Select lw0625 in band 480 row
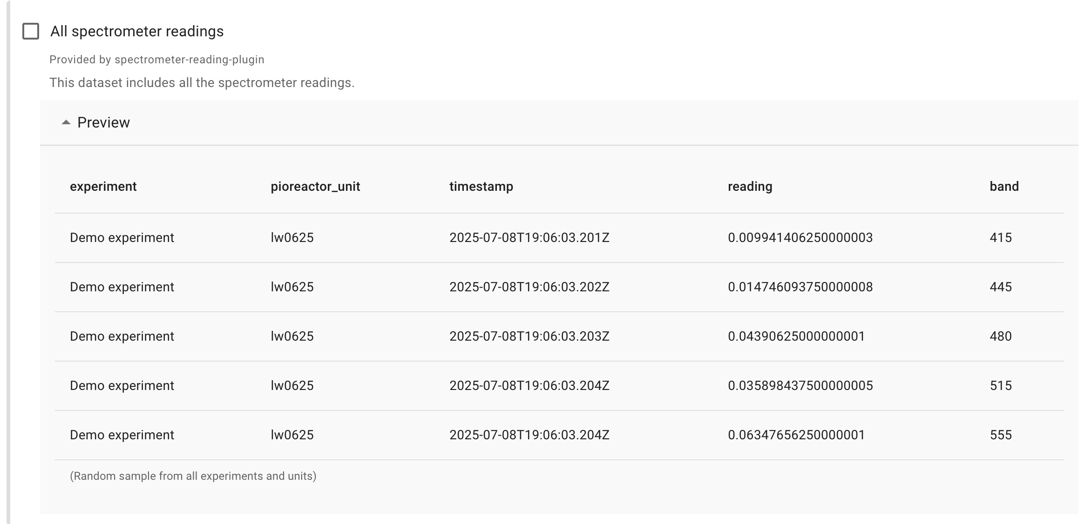This screenshot has width=1085, height=524. click(x=292, y=336)
